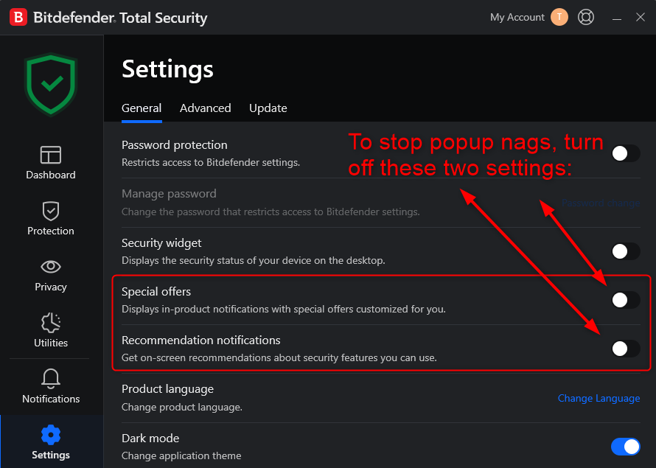The height and width of the screenshot is (468, 656).
Task: Select the Settings gear in sidebar
Action: tap(51, 442)
